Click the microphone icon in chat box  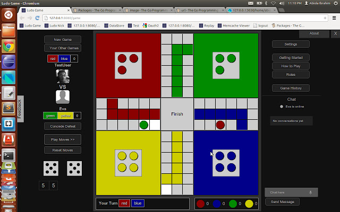(x=310, y=192)
